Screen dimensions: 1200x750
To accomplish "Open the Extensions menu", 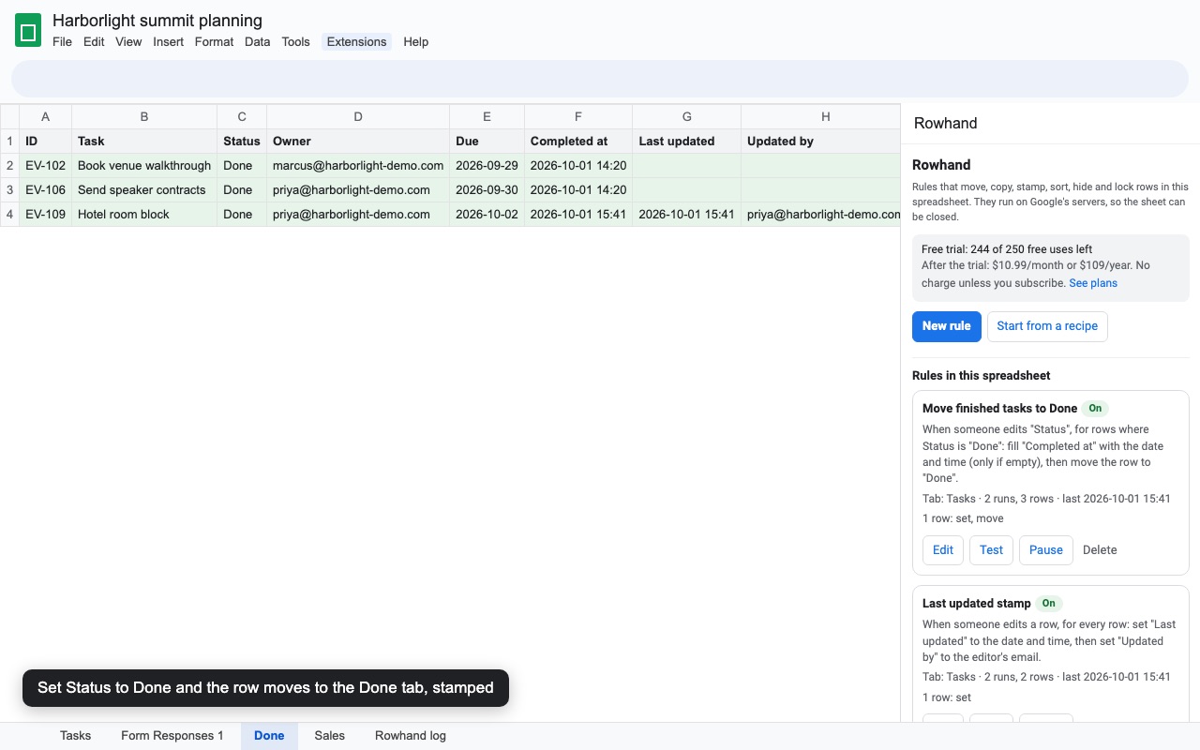I will (x=357, y=41).
